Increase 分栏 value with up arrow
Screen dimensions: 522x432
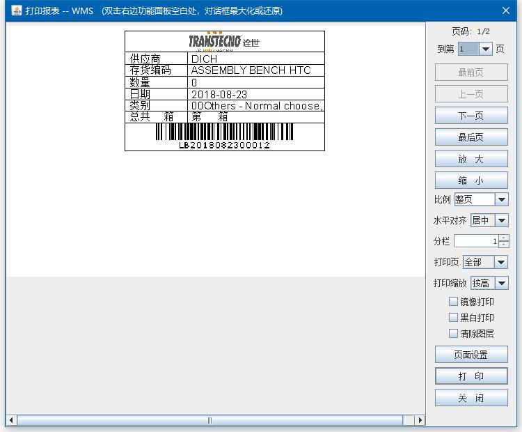click(x=504, y=238)
